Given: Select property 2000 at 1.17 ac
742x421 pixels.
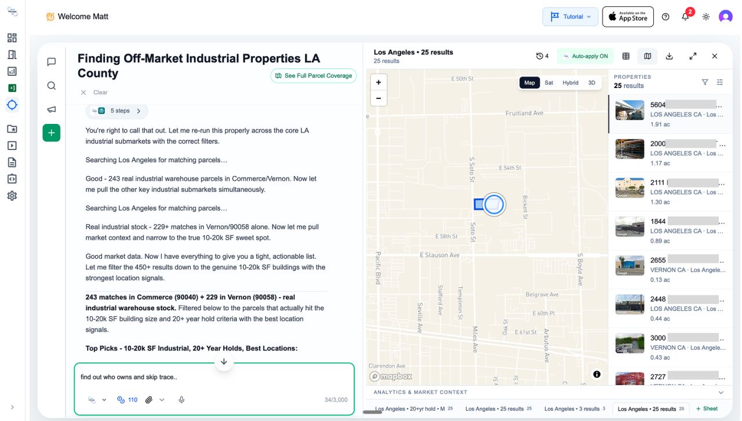Looking at the screenshot, I should pos(671,153).
